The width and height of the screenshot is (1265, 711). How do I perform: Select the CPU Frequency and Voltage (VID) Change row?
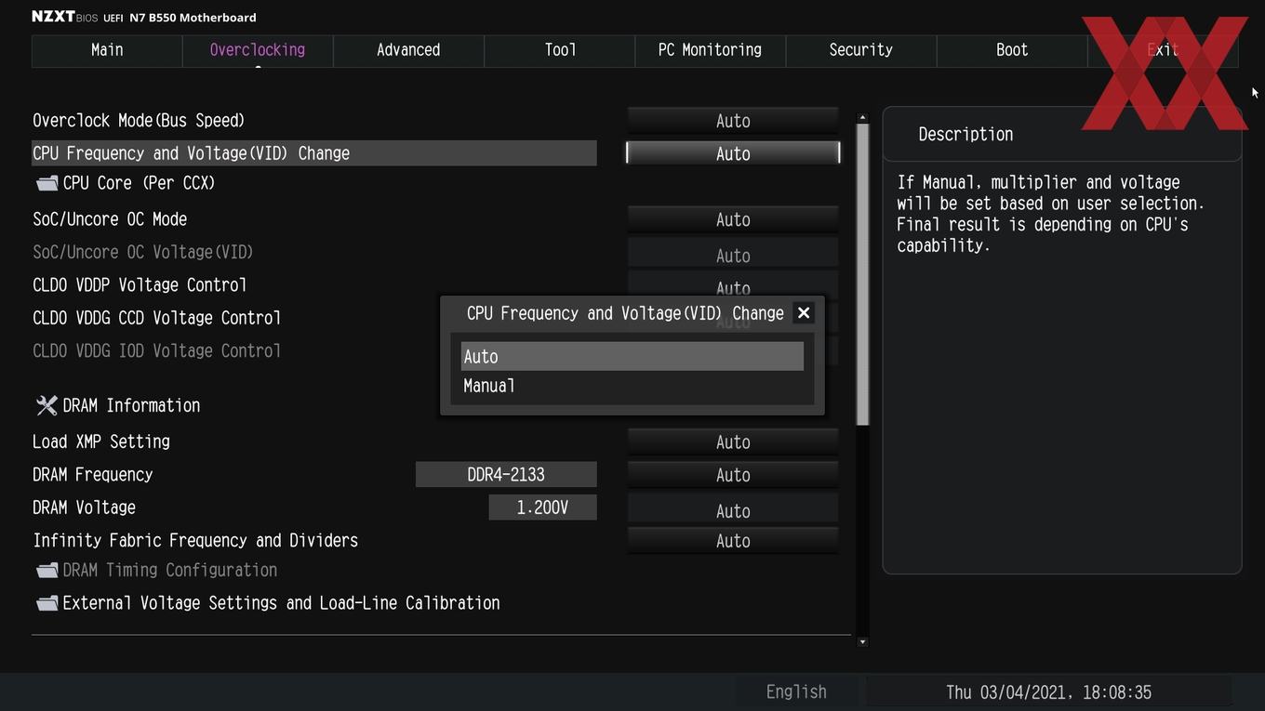[x=314, y=153]
